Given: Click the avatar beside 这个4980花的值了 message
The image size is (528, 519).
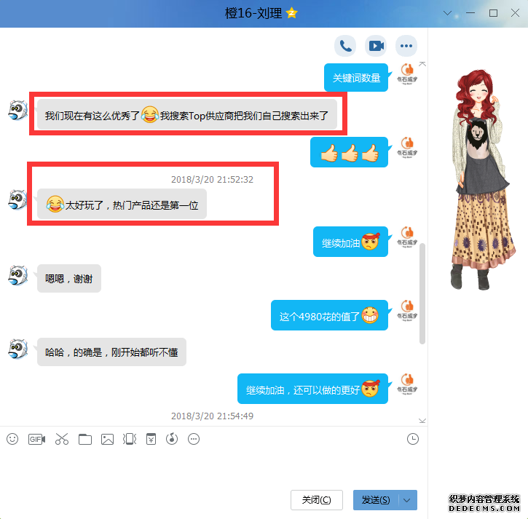Looking at the screenshot, I should pyautogui.click(x=407, y=310).
